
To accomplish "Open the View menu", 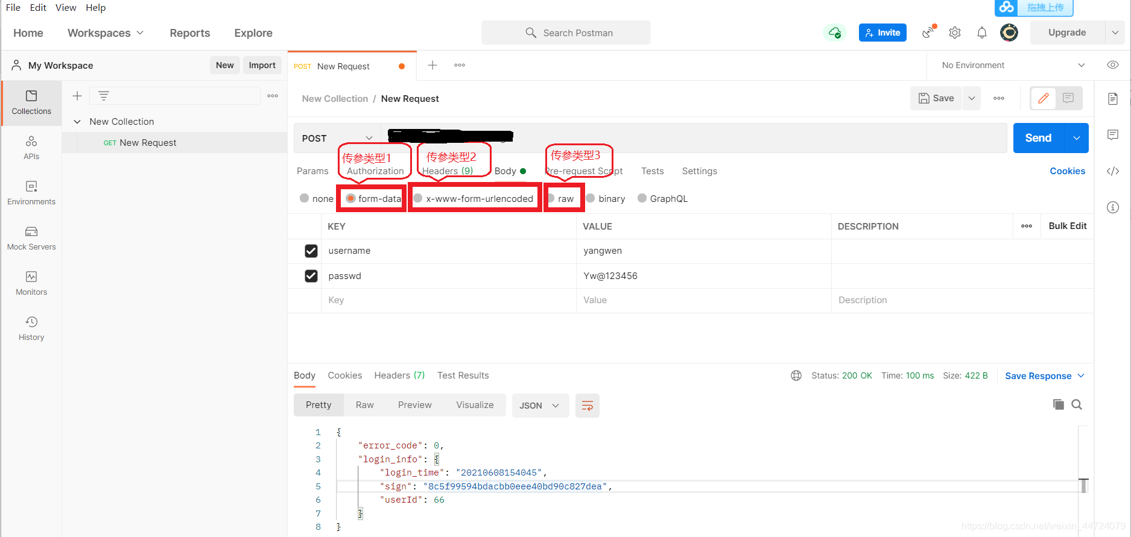I will 66,7.
